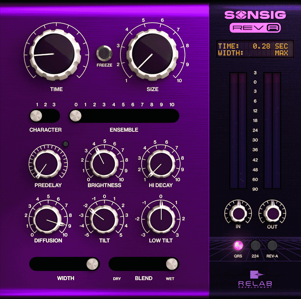This screenshot has width=301, height=299.
Task: Toggle the small LED button next to PREDELAY
Action: 66,144
